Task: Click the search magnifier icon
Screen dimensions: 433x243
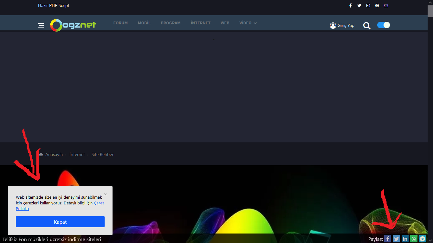Action: point(367,26)
